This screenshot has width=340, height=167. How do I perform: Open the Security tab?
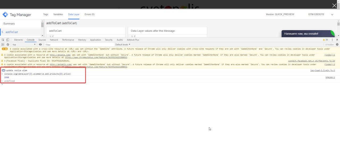click(x=109, y=40)
